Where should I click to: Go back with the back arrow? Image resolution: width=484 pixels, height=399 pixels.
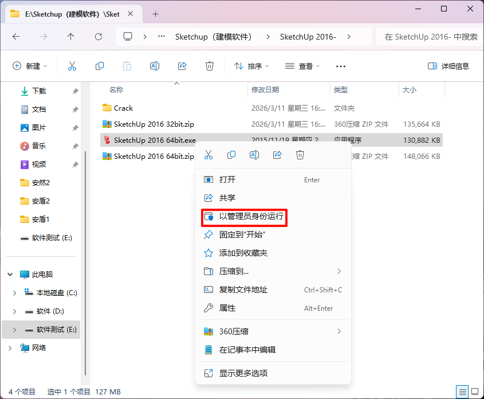[x=16, y=37]
